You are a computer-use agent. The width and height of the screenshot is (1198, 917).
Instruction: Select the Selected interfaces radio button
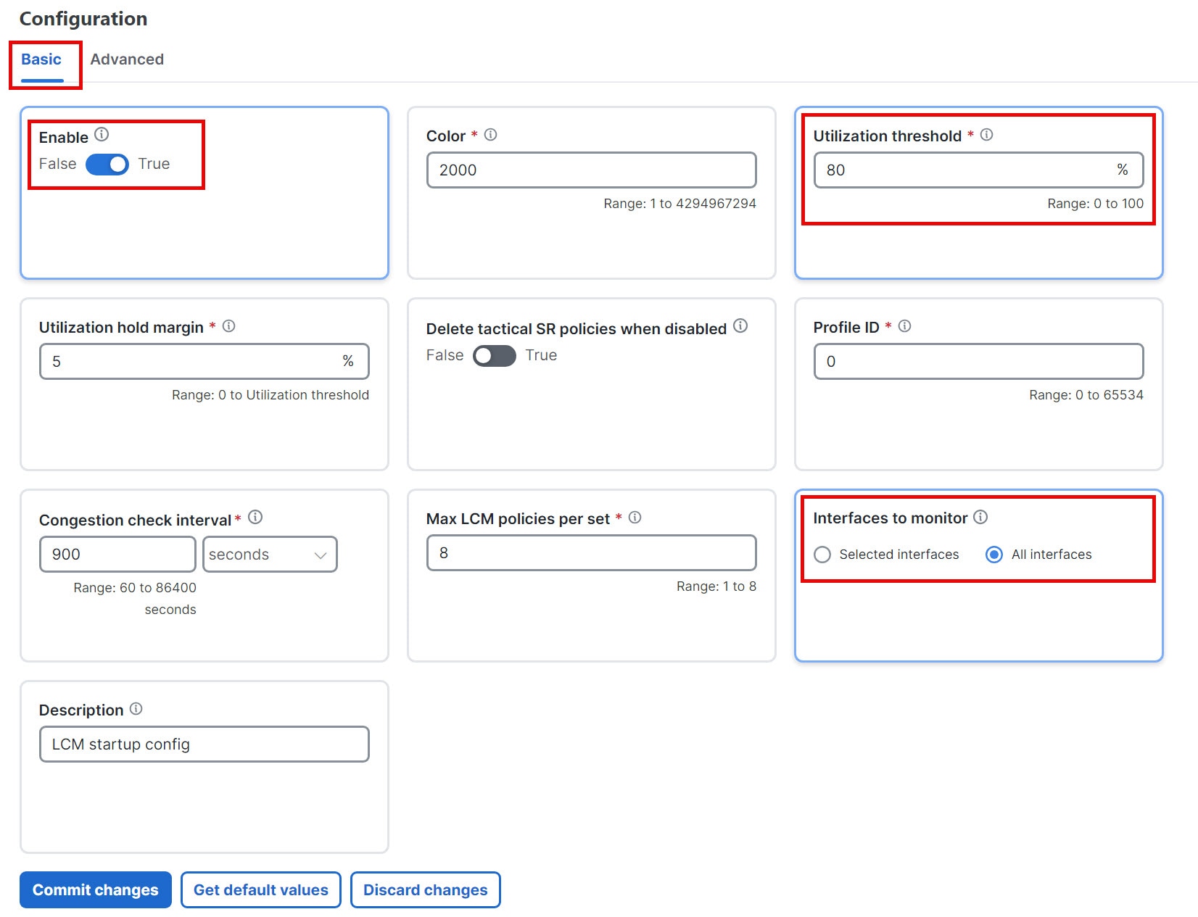point(823,555)
